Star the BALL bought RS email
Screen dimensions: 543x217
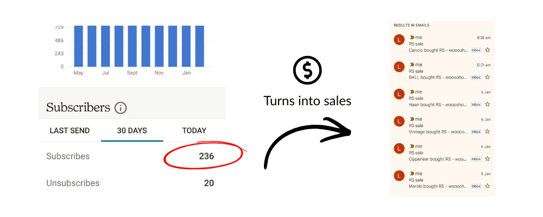click(487, 77)
